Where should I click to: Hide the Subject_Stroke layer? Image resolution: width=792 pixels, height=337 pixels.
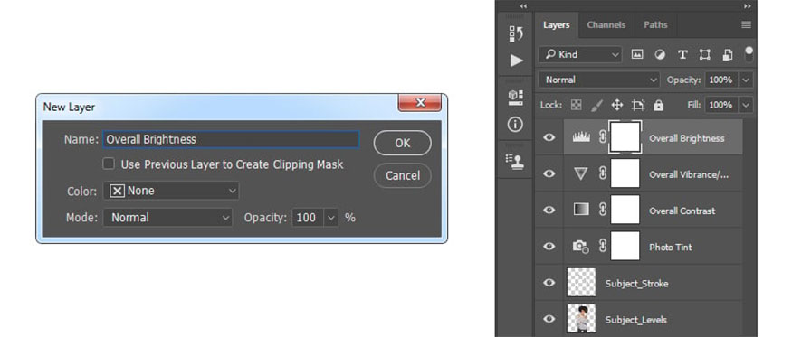pos(549,283)
